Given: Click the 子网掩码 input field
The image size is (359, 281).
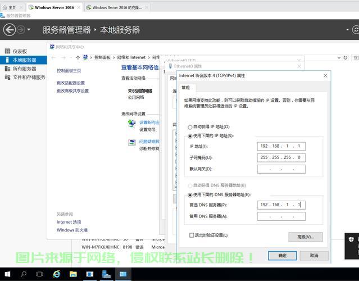Looking at the screenshot, I should 281,157.
